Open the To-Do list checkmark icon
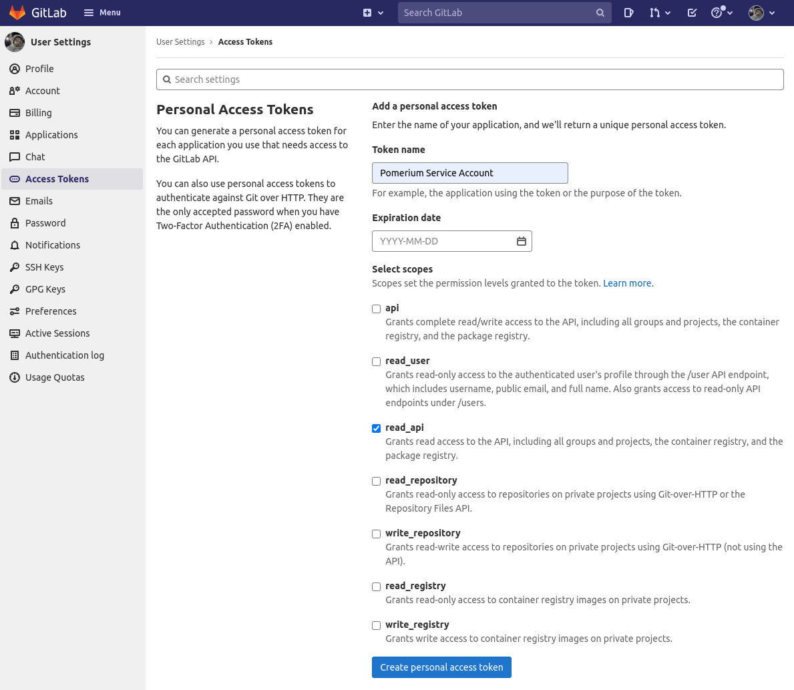 (x=692, y=13)
